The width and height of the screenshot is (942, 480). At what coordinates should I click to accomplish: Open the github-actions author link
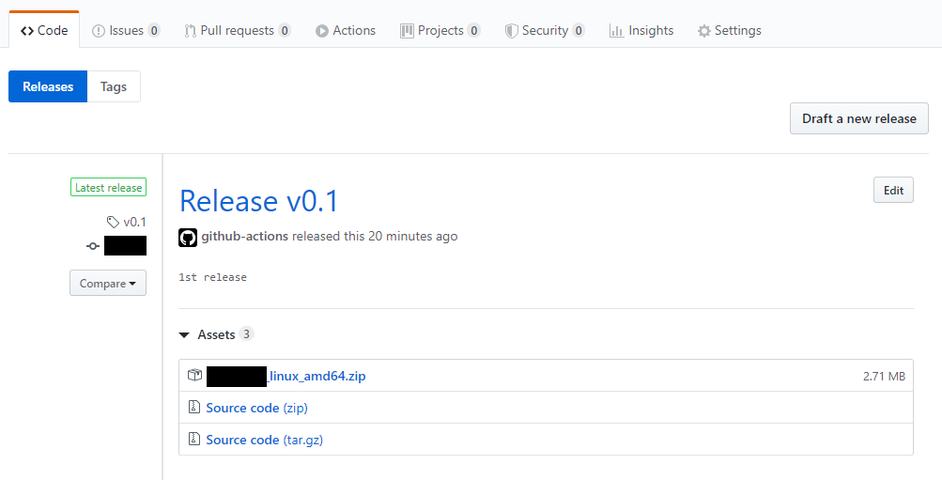[x=244, y=236]
